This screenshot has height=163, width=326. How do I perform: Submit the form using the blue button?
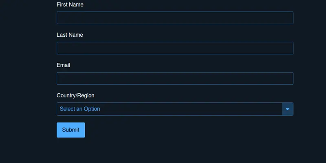pyautogui.click(x=70, y=130)
